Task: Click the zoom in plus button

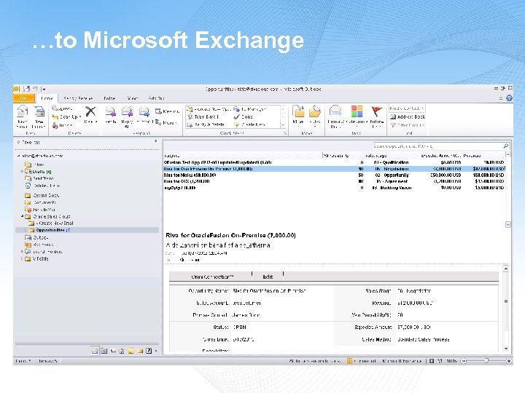Action: pos(509,361)
